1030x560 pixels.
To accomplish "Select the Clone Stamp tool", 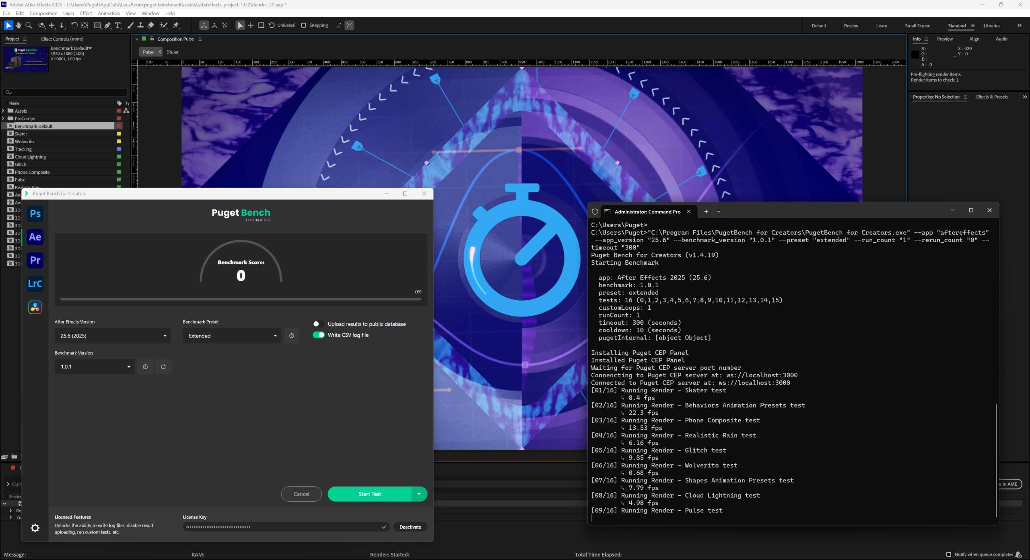I will tap(140, 25).
